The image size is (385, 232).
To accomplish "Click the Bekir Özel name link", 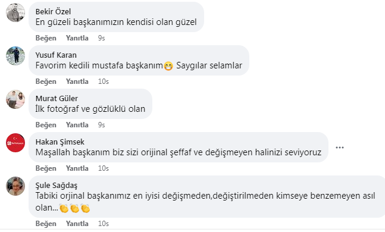I will [53, 11].
